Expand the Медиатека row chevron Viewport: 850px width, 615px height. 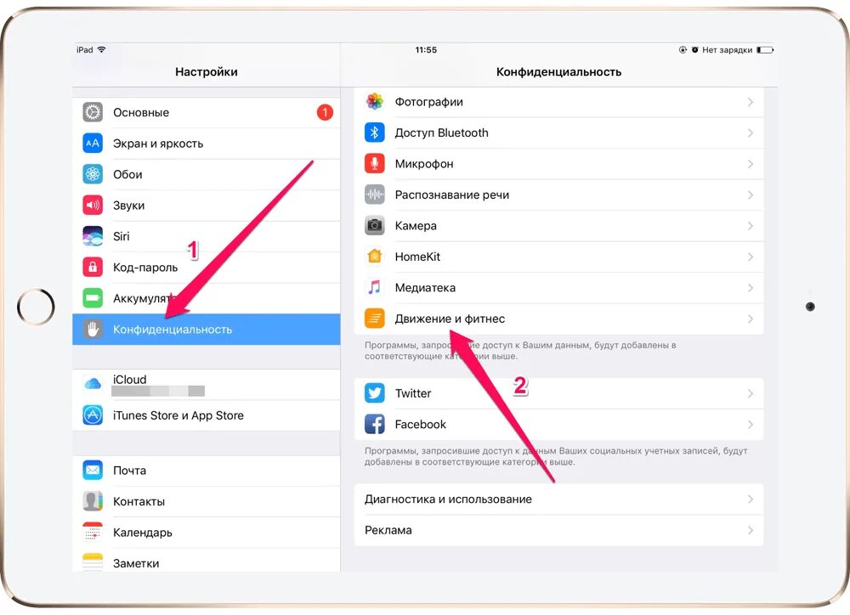click(x=751, y=288)
